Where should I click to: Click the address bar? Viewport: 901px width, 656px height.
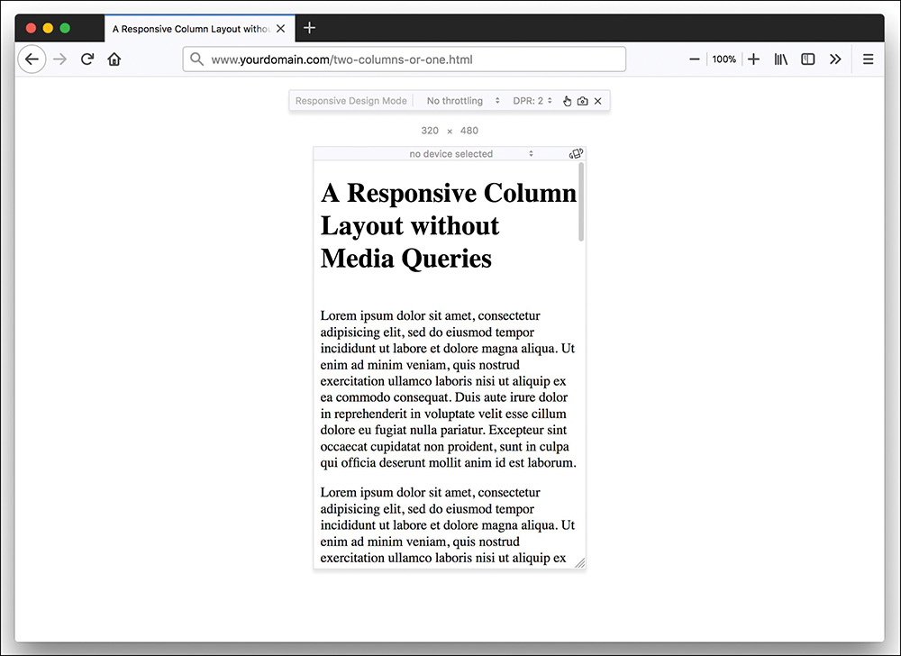405,59
